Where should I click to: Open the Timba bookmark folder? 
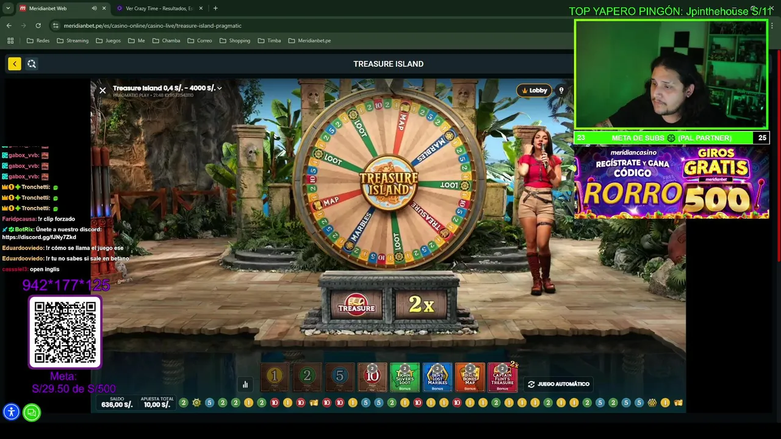coord(269,41)
